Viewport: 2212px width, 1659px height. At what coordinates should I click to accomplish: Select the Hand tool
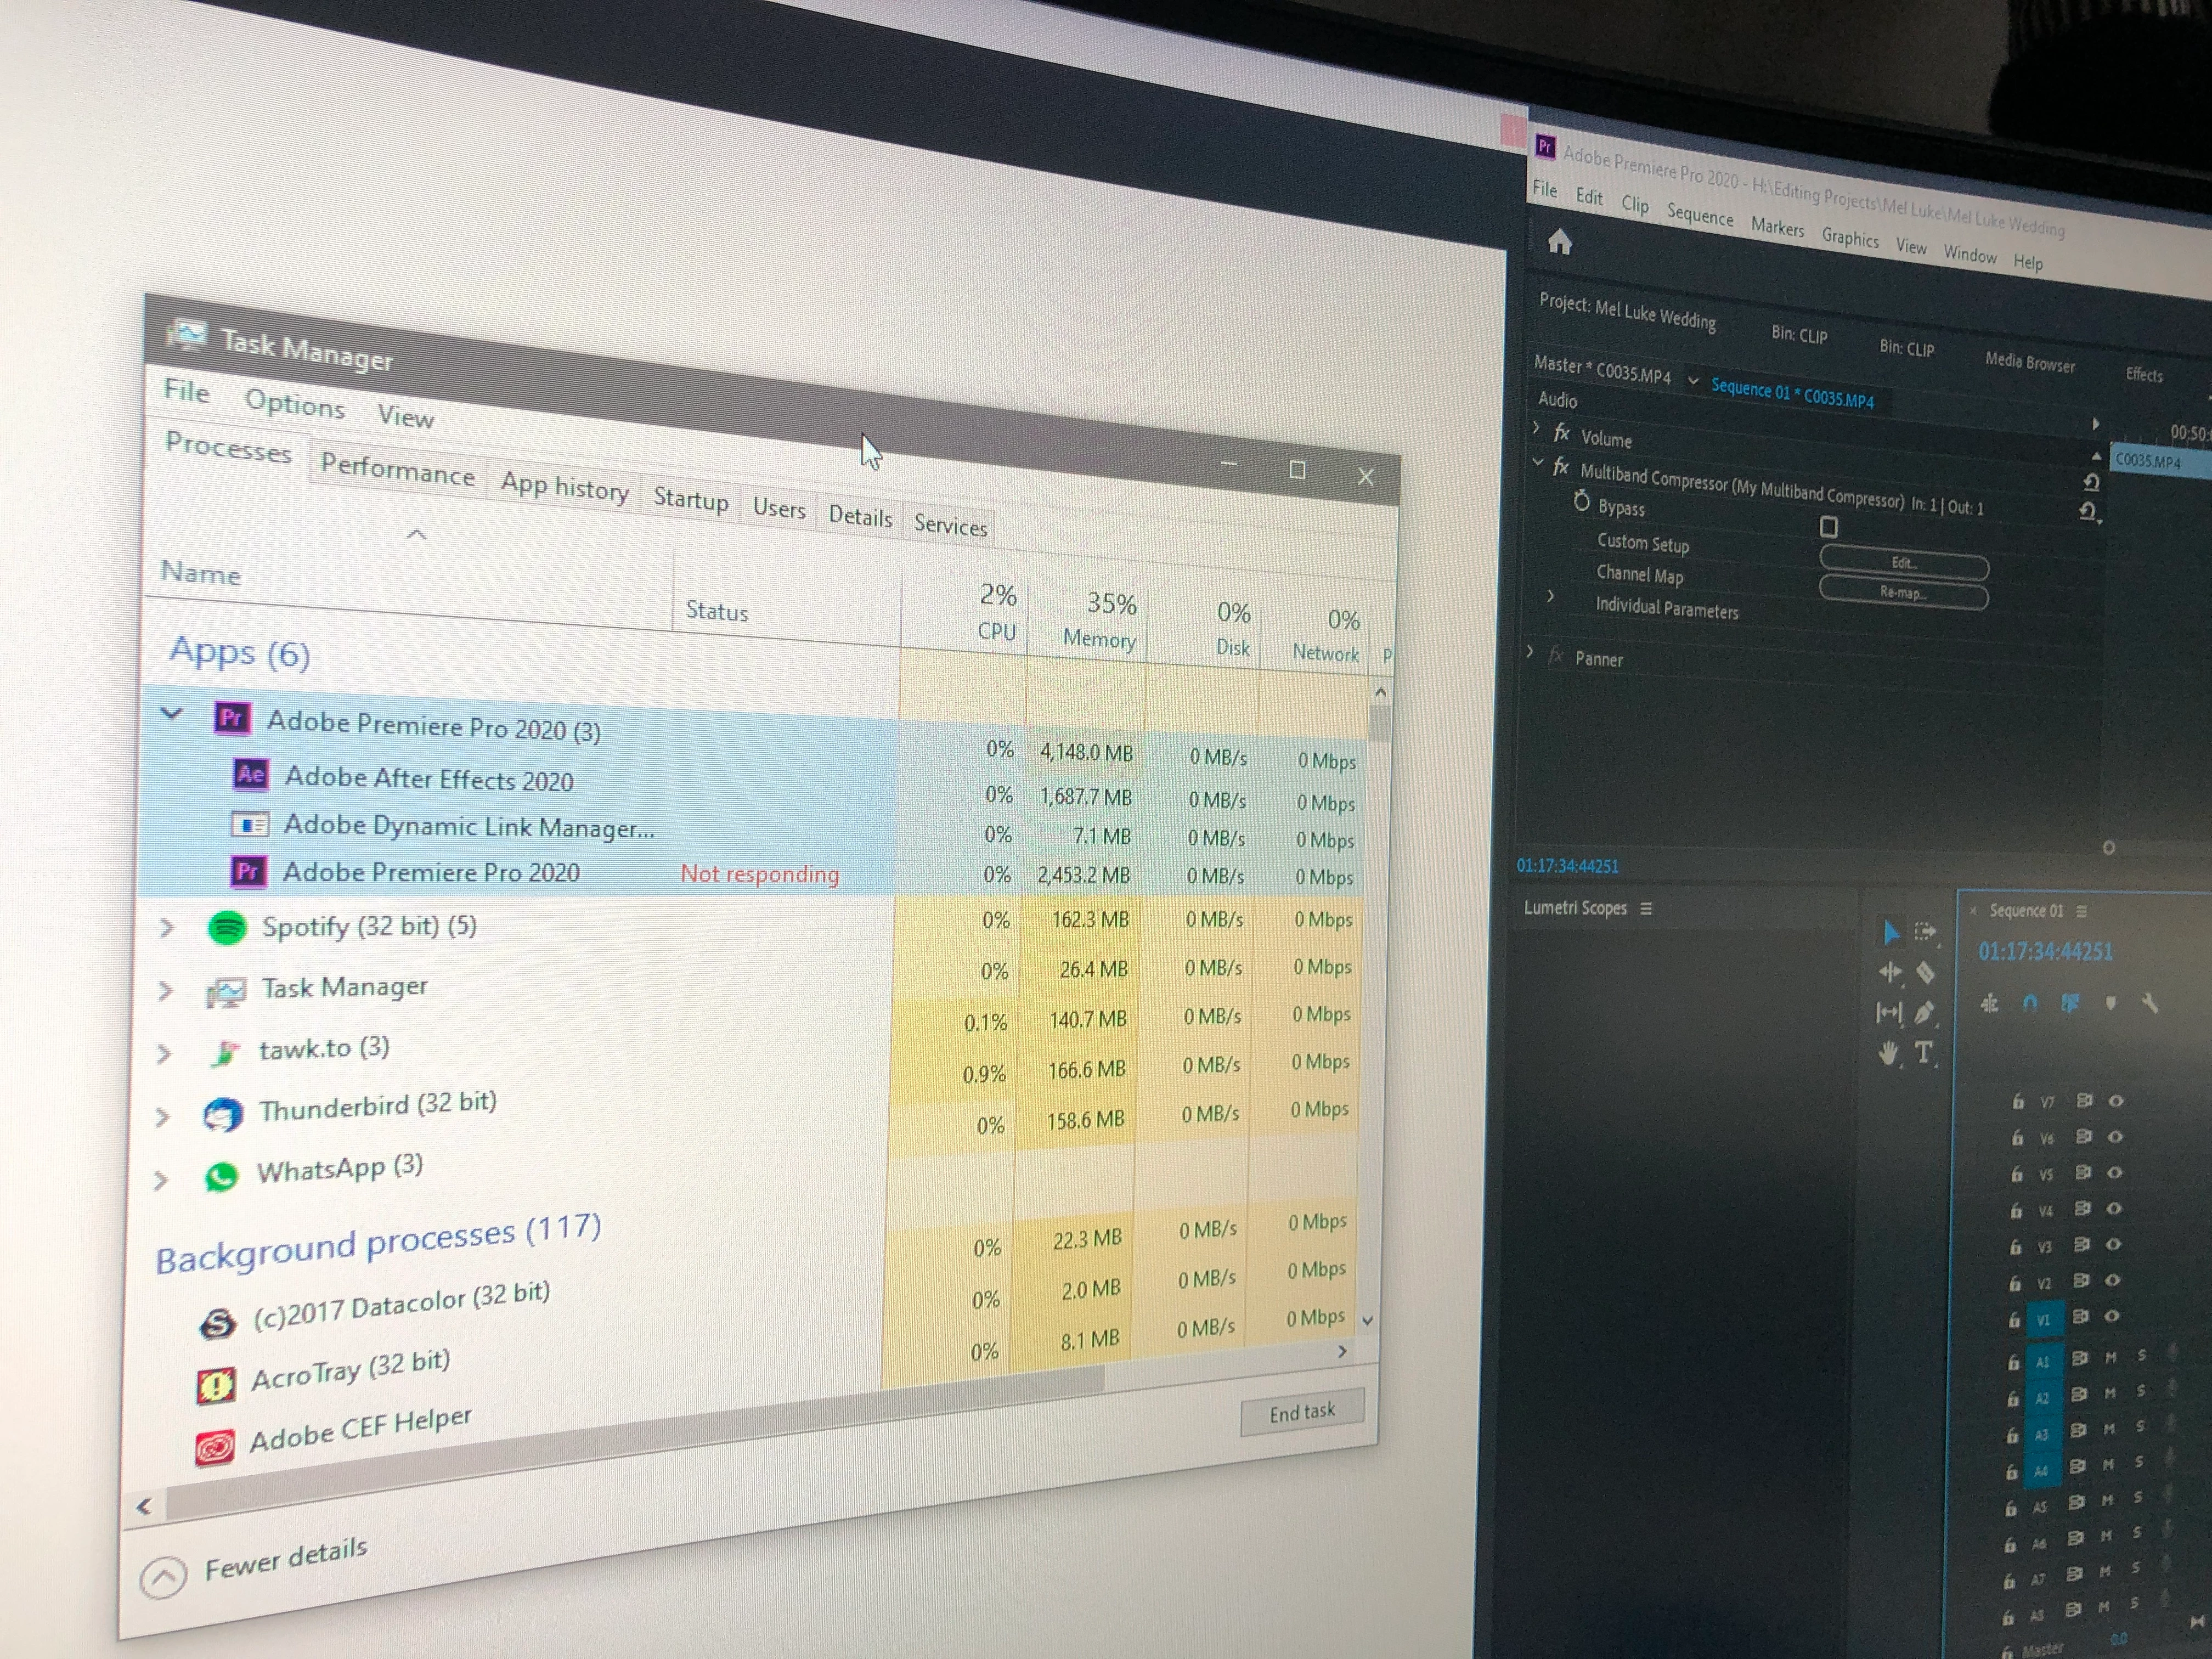[x=1889, y=1052]
